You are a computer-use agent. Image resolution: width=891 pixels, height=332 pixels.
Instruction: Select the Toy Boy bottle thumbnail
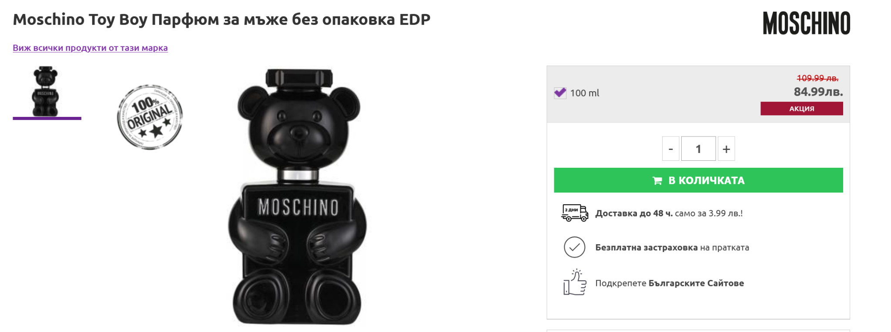[46, 91]
